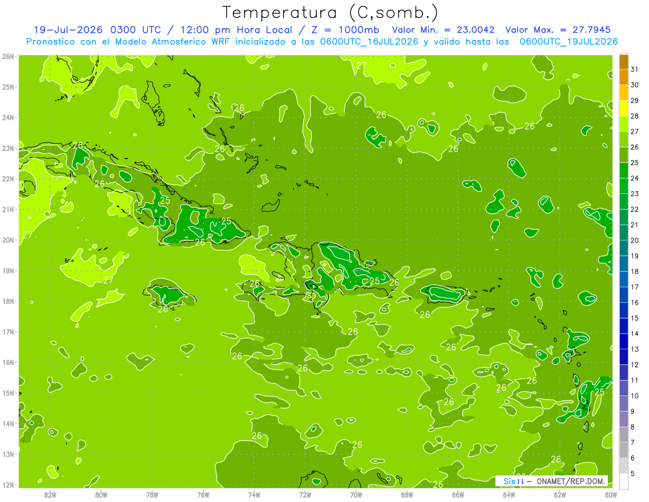Click the 74W longitude axis label
This screenshot has width=649, height=502.
pyautogui.click(x=254, y=494)
